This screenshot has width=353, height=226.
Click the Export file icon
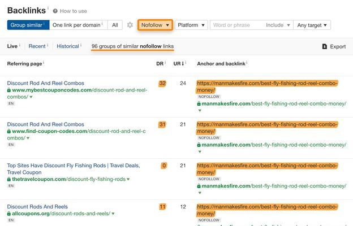[x=324, y=46]
